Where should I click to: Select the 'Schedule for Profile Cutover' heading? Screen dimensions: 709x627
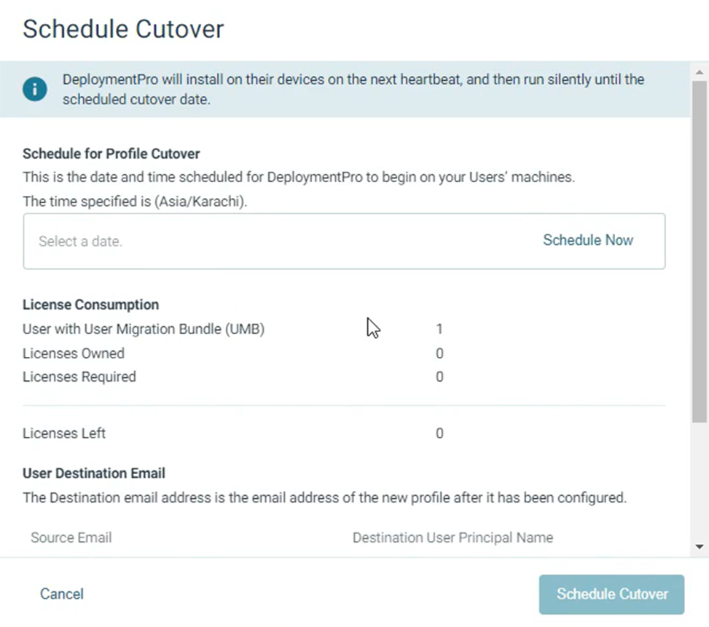pyautogui.click(x=111, y=154)
